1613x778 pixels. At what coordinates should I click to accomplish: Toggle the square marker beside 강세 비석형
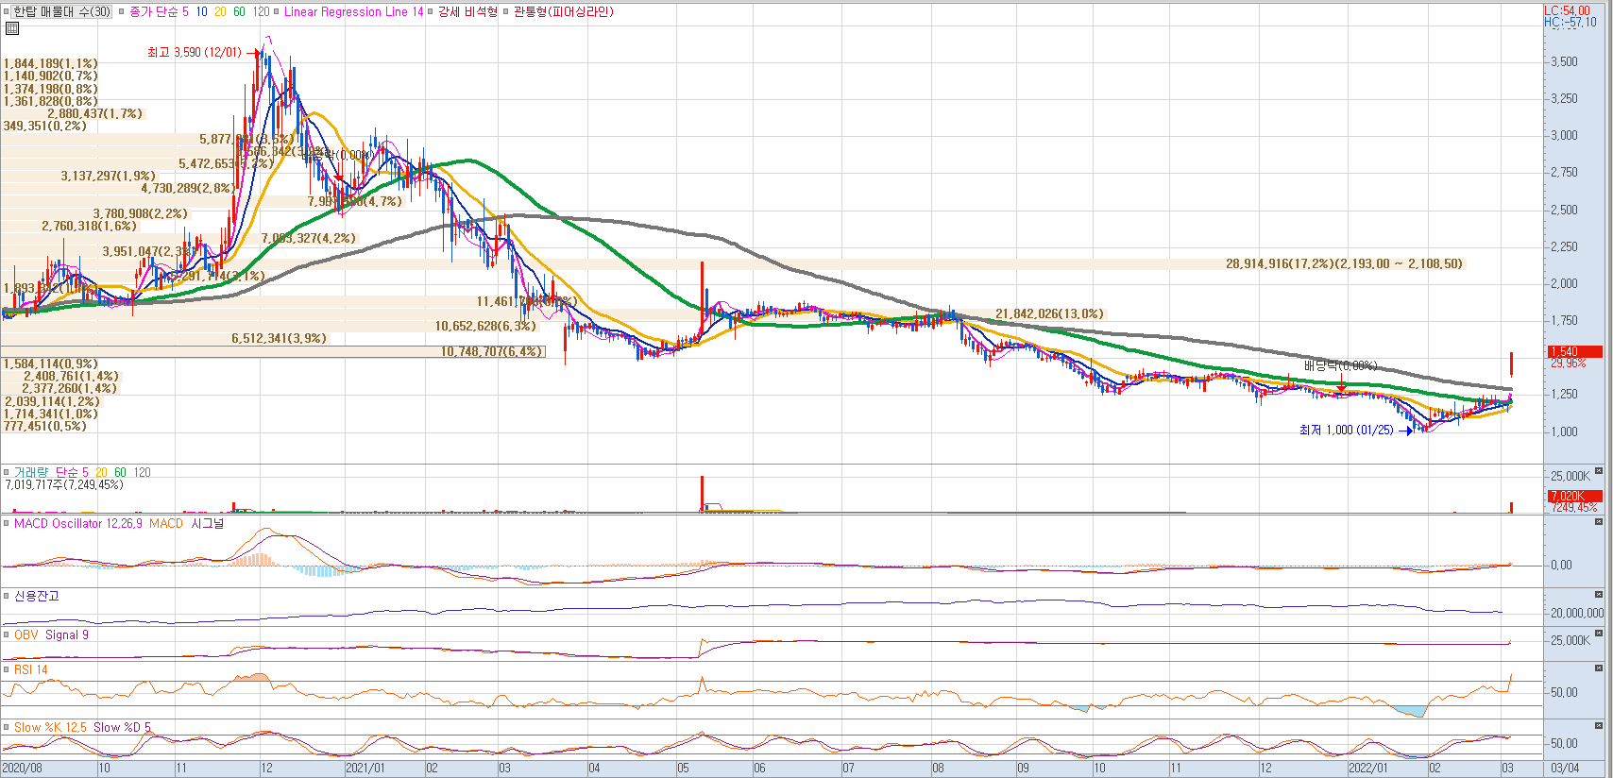[x=430, y=12]
